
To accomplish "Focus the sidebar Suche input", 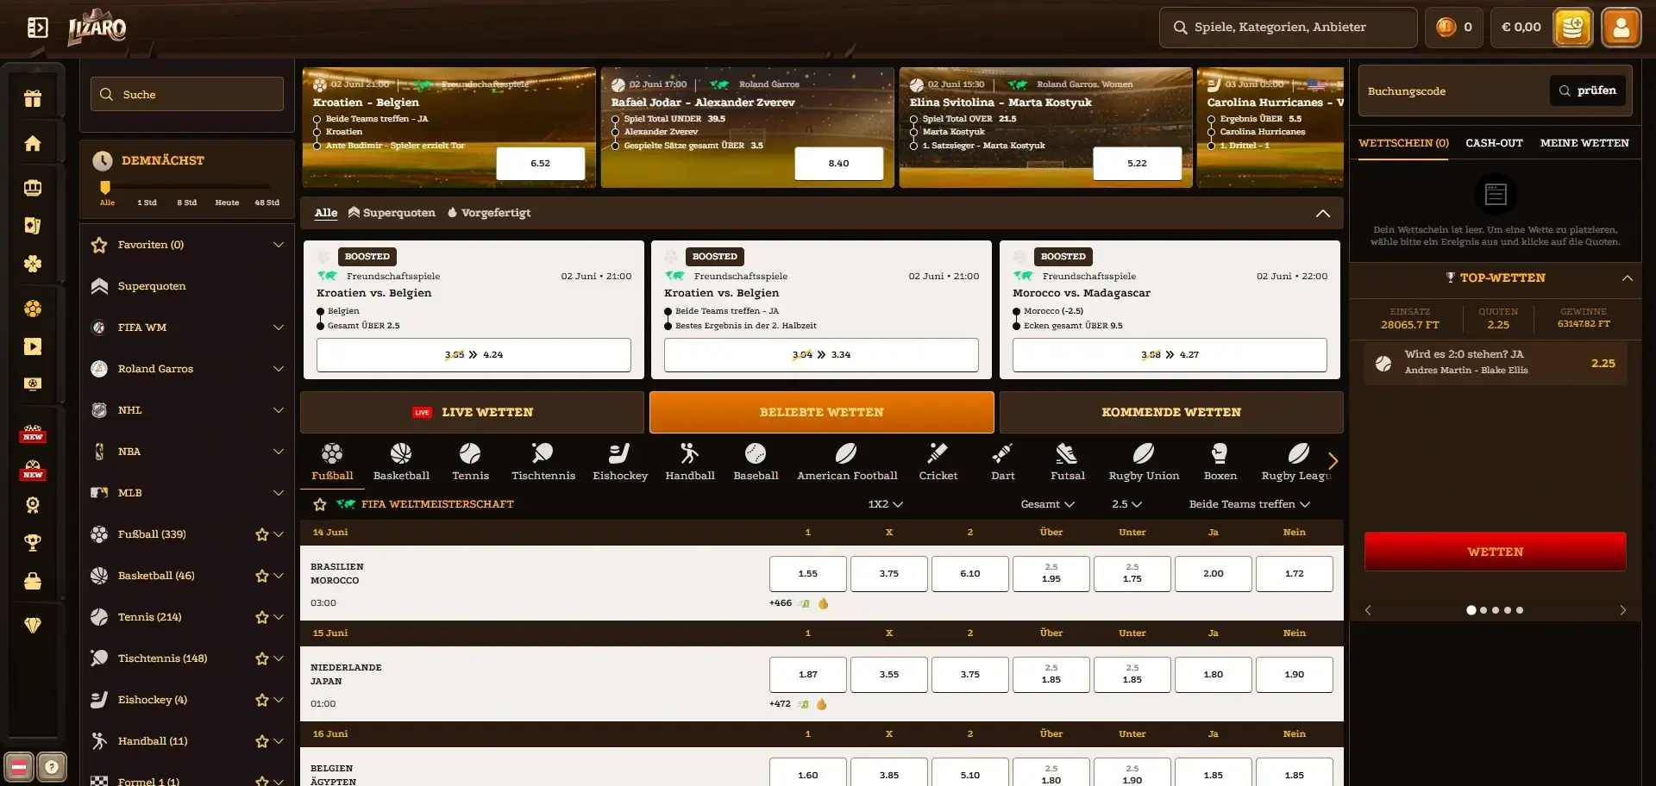I will 187,94.
